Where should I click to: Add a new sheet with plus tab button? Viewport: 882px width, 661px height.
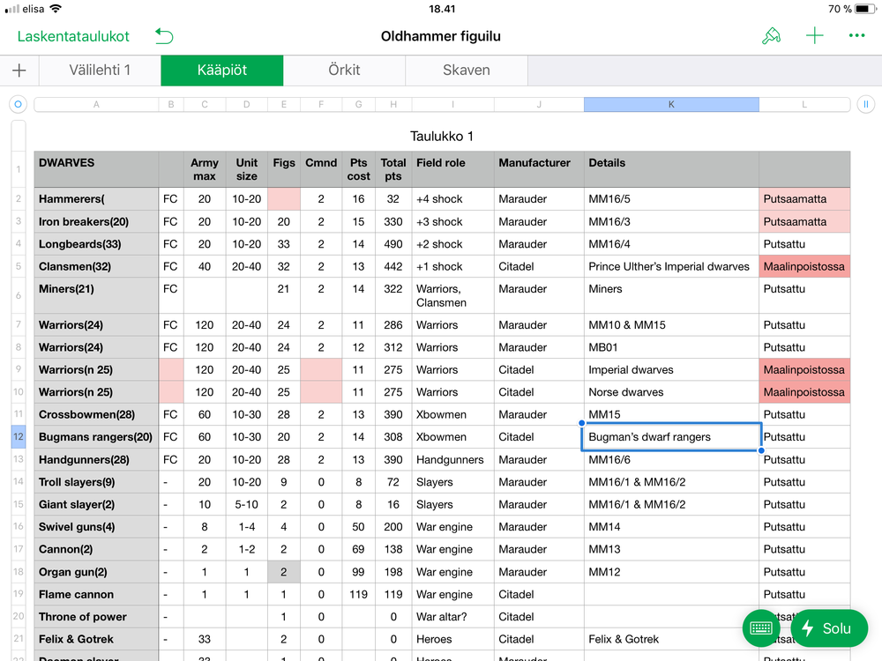19,71
